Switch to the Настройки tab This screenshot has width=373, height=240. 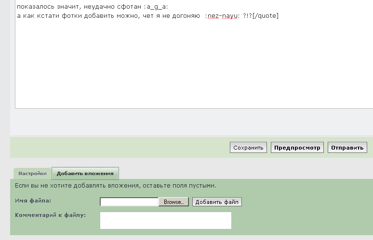pos(32,174)
